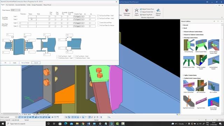Expand the Recent group in Macro Gallery
The image size is (224, 126).
[182, 25]
